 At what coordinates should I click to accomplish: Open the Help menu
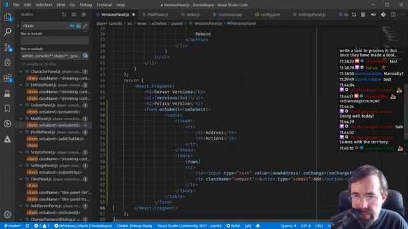tap(120, 4)
